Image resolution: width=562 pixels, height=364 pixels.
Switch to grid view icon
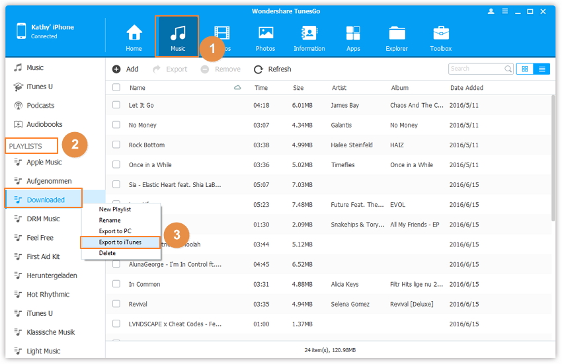pyautogui.click(x=525, y=69)
